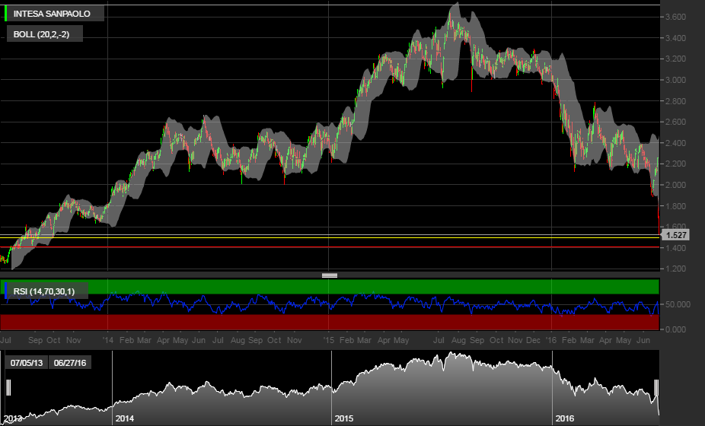This screenshot has height=426, width=705.
Task: Grab the pane splitter handle above RSI
Action: (330, 275)
